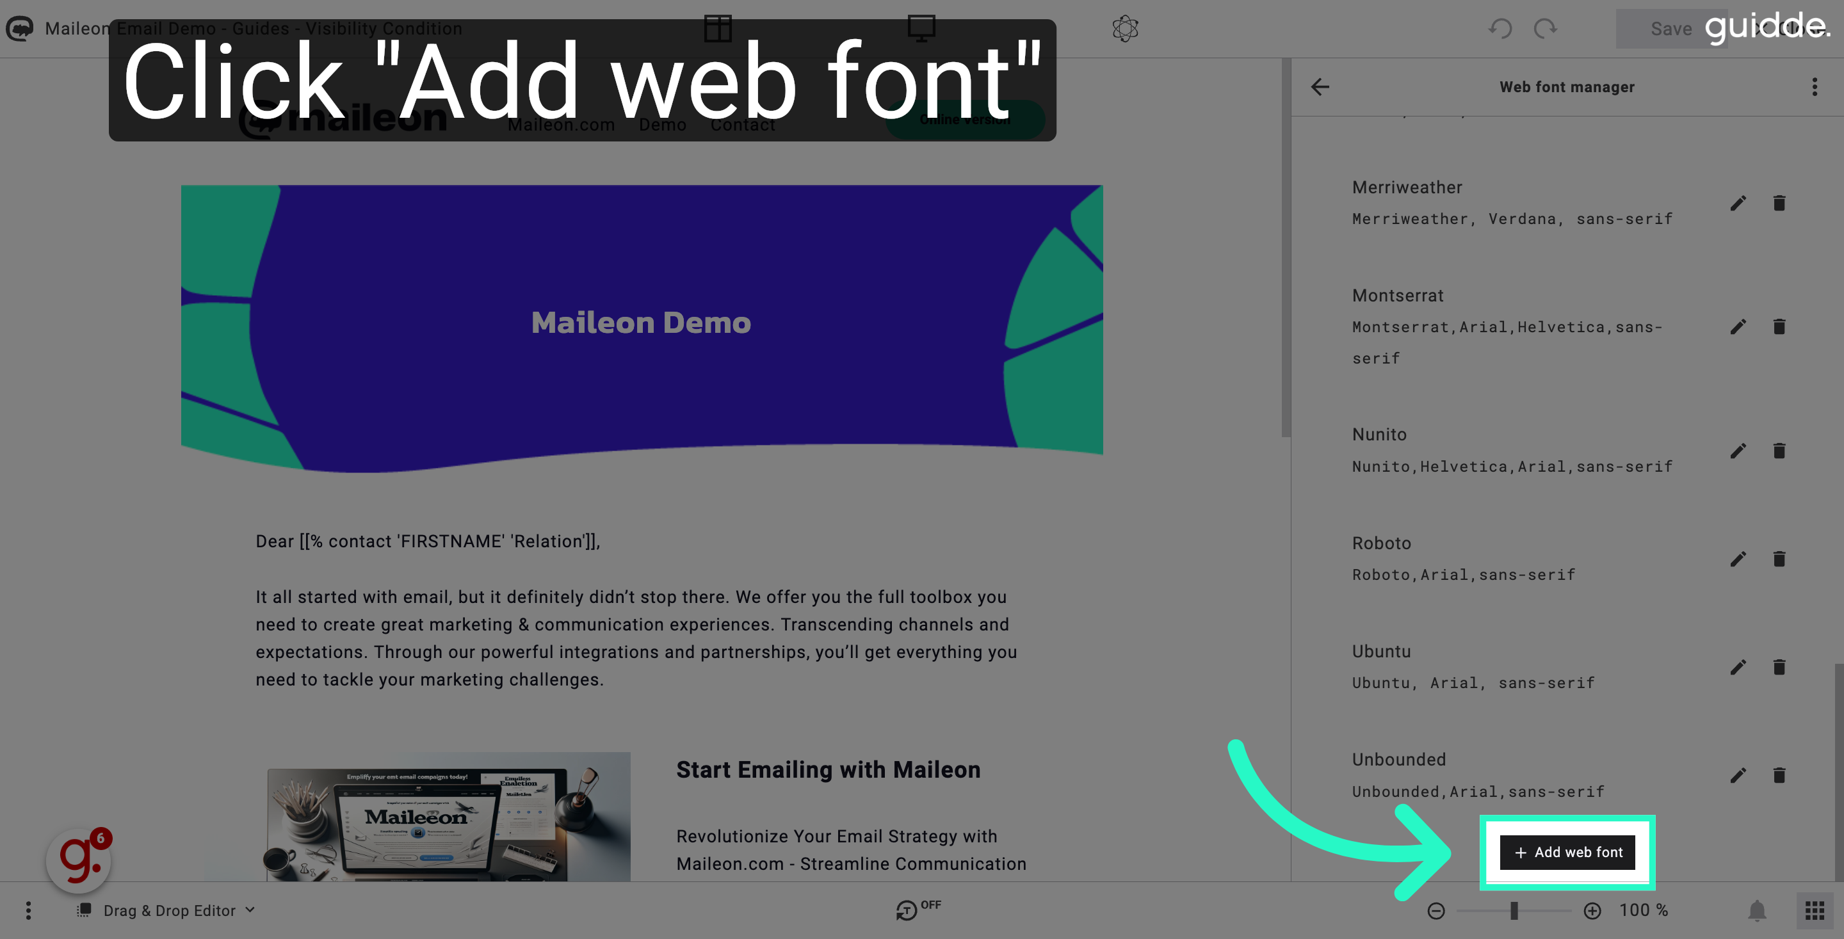This screenshot has height=939, width=1844.
Task: Edit the Unbounded font entry
Action: 1738,776
